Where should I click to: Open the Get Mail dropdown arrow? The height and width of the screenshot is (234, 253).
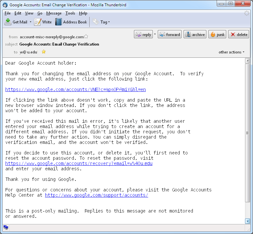pyautogui.click(x=30, y=22)
